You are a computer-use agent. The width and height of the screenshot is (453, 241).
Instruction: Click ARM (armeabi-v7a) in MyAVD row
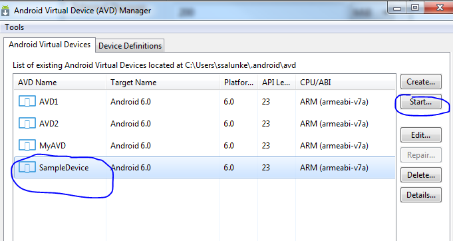click(334, 146)
